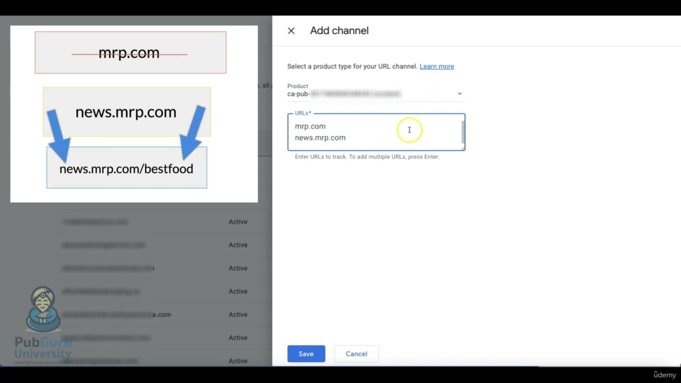Click the URLs box scrollbar
Screen dimensions: 681x383
[x=463, y=132]
